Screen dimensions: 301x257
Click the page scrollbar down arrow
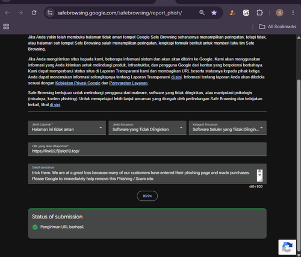click(x=299, y=255)
